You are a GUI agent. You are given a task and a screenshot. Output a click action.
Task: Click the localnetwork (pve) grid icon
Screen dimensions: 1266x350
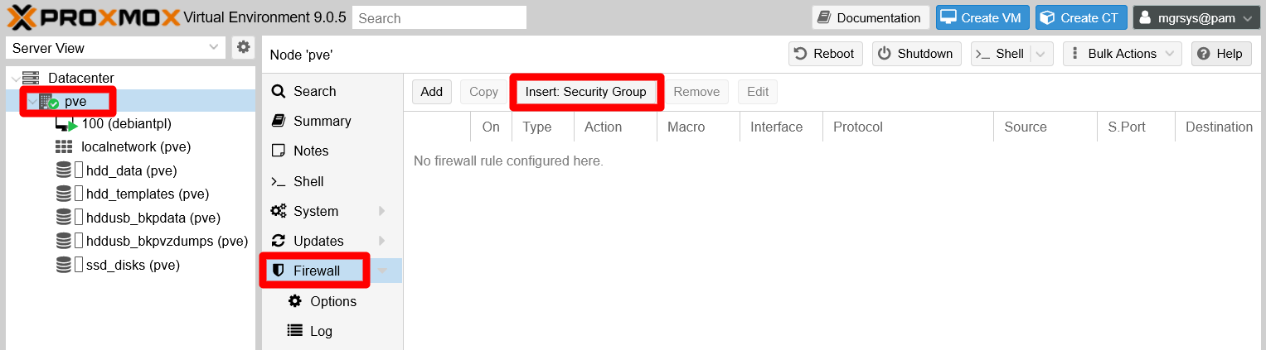coord(64,147)
